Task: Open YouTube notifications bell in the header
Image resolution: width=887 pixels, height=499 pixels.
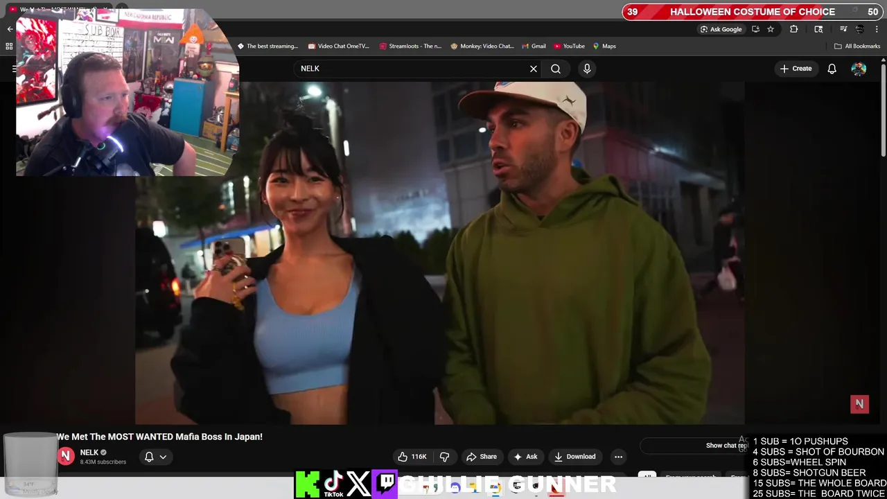Action: point(832,69)
